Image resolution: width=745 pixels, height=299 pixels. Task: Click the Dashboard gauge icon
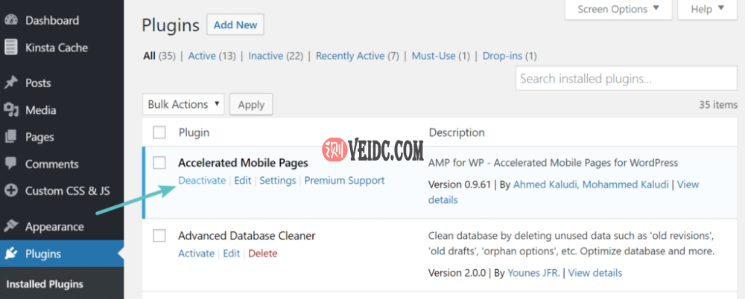point(11,21)
